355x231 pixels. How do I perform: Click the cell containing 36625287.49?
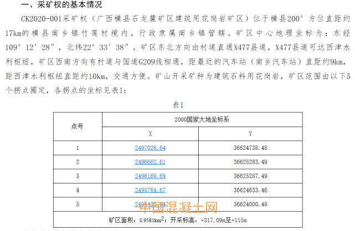251,176
